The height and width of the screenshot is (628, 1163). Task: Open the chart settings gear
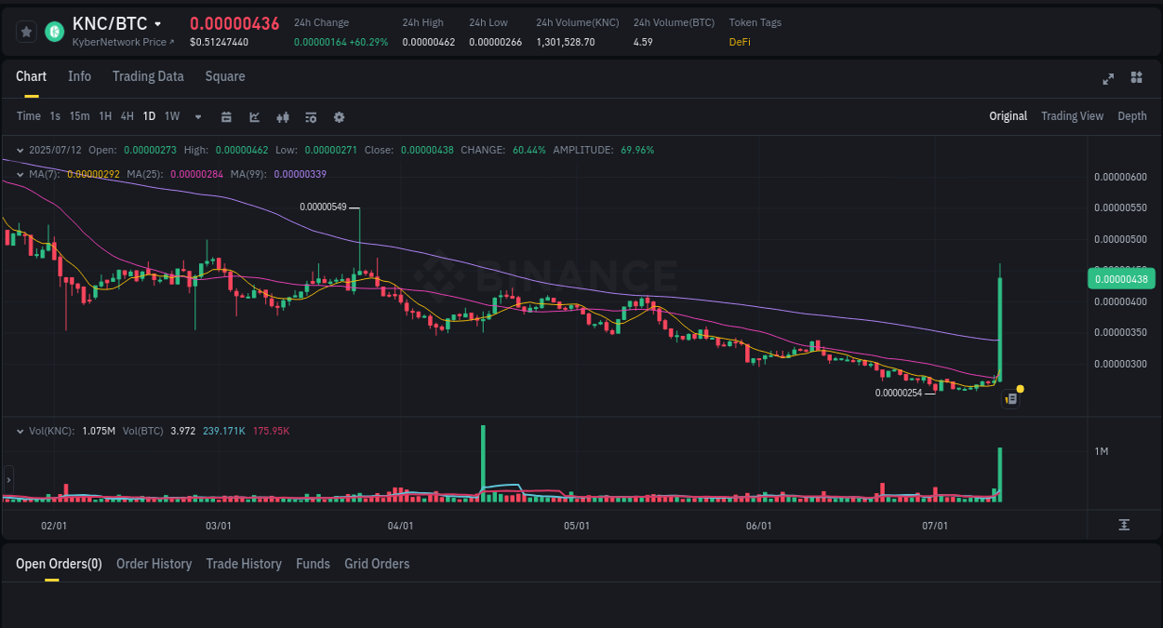(339, 116)
